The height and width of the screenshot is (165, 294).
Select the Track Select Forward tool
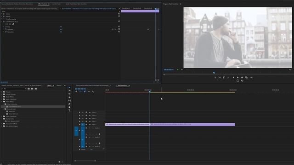tap(69, 91)
